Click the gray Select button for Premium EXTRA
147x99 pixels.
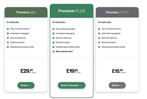(x=117, y=85)
